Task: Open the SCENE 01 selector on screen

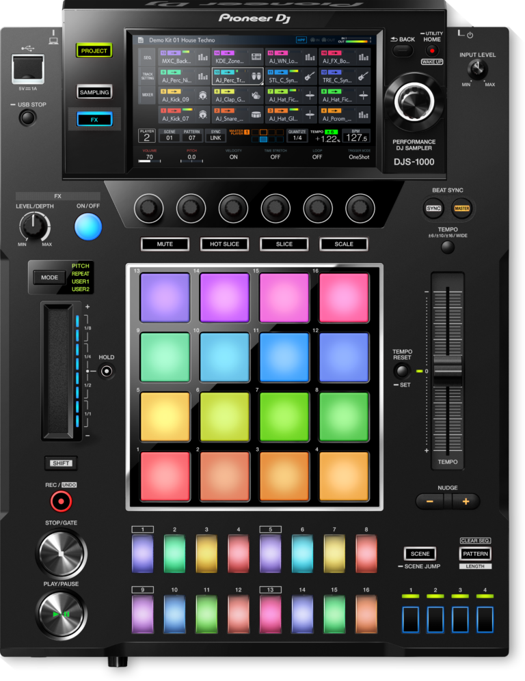Action: click(x=170, y=135)
